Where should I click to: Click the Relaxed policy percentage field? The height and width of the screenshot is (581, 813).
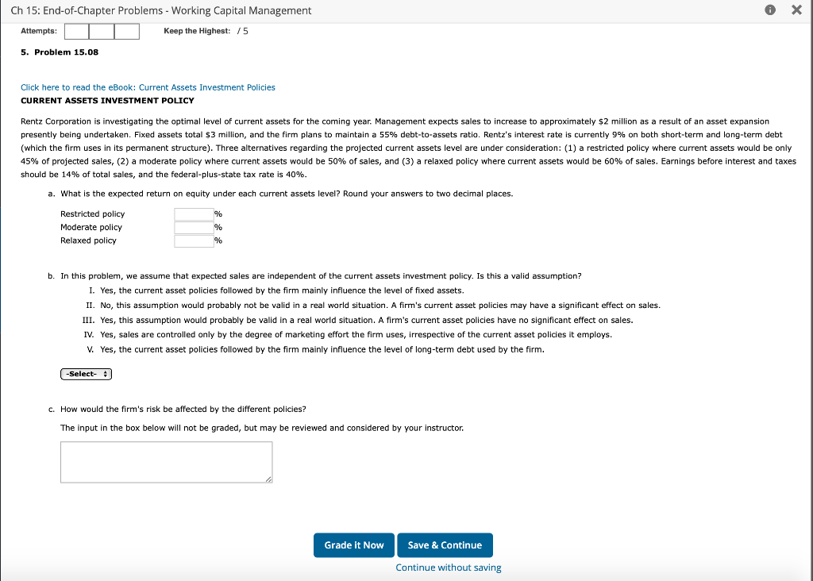193,240
